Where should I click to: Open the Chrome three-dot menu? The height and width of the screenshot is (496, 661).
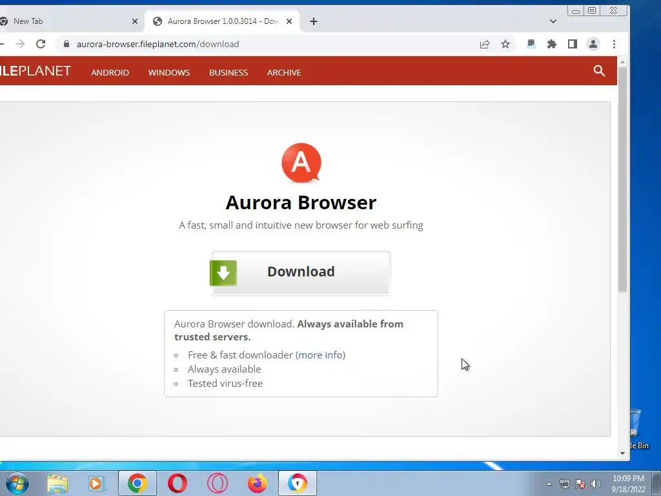coord(615,44)
